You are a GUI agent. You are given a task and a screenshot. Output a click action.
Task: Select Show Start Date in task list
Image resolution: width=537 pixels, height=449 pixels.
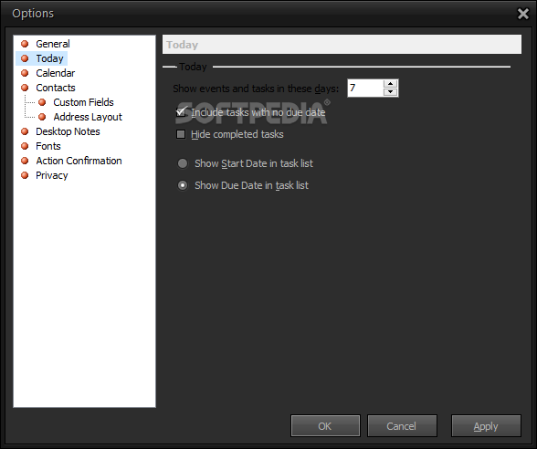[183, 163]
